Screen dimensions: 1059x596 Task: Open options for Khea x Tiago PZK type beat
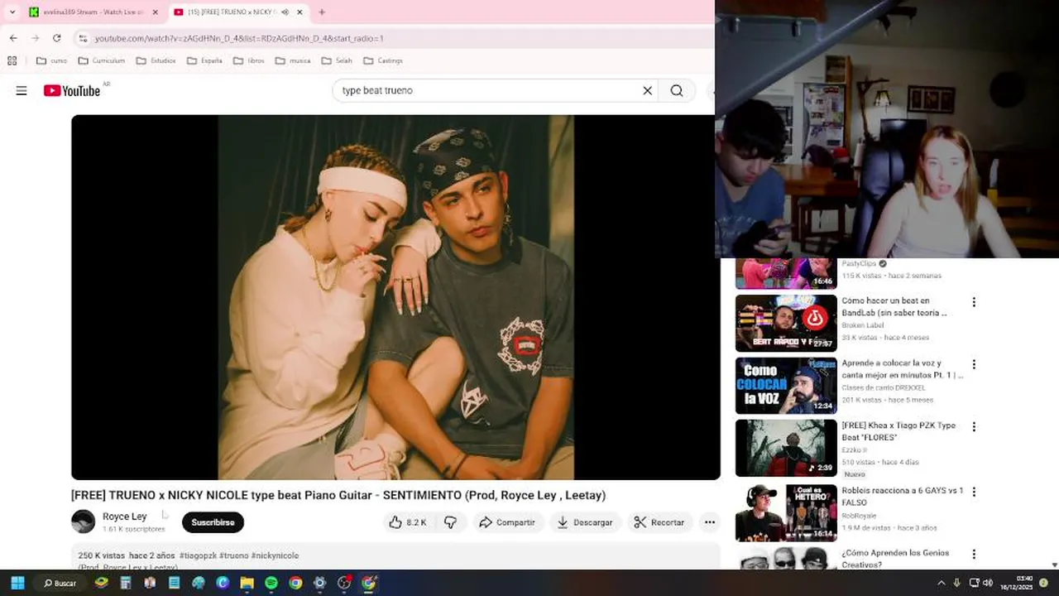point(974,426)
